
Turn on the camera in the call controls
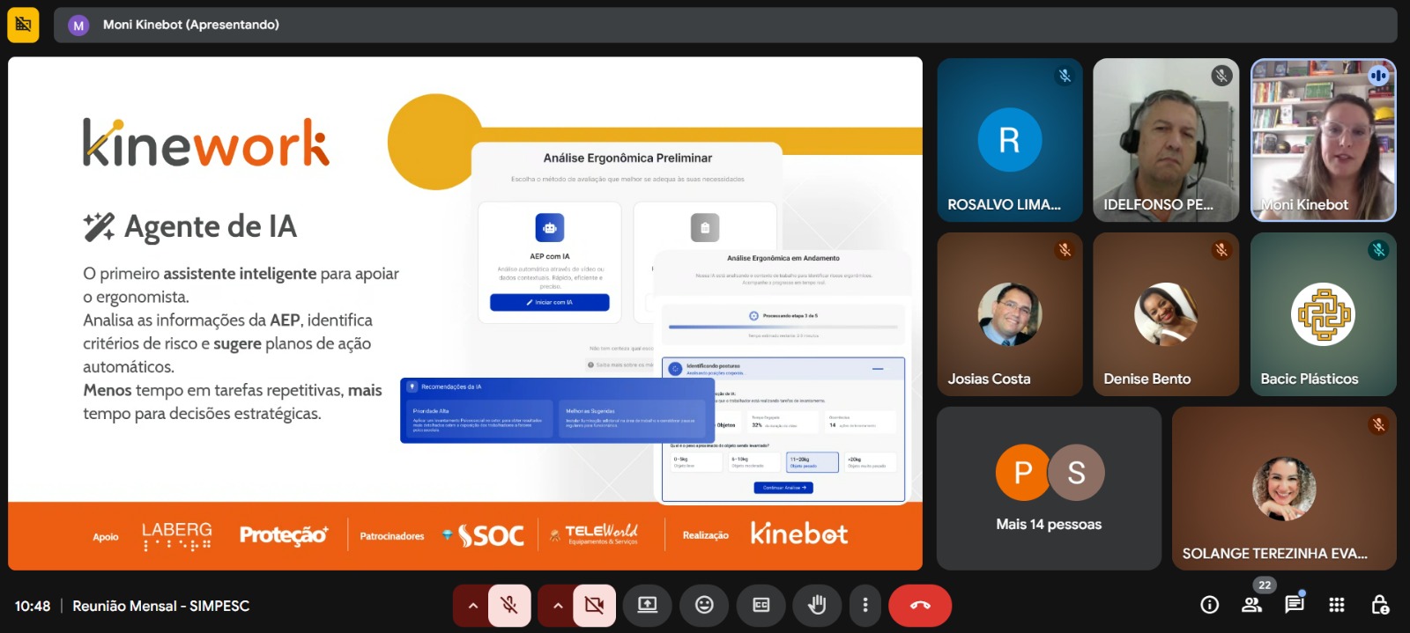coord(594,605)
